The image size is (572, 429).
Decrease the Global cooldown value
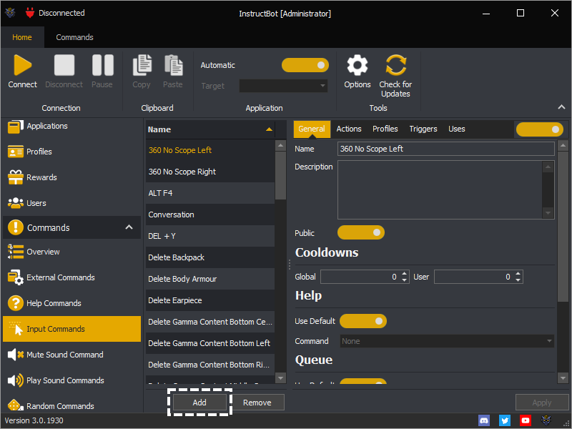coord(404,280)
